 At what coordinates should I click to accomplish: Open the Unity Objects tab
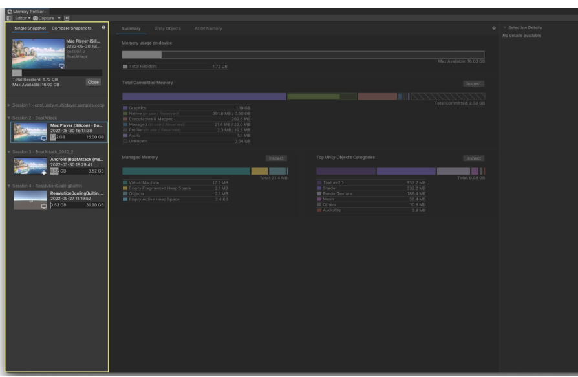(167, 28)
